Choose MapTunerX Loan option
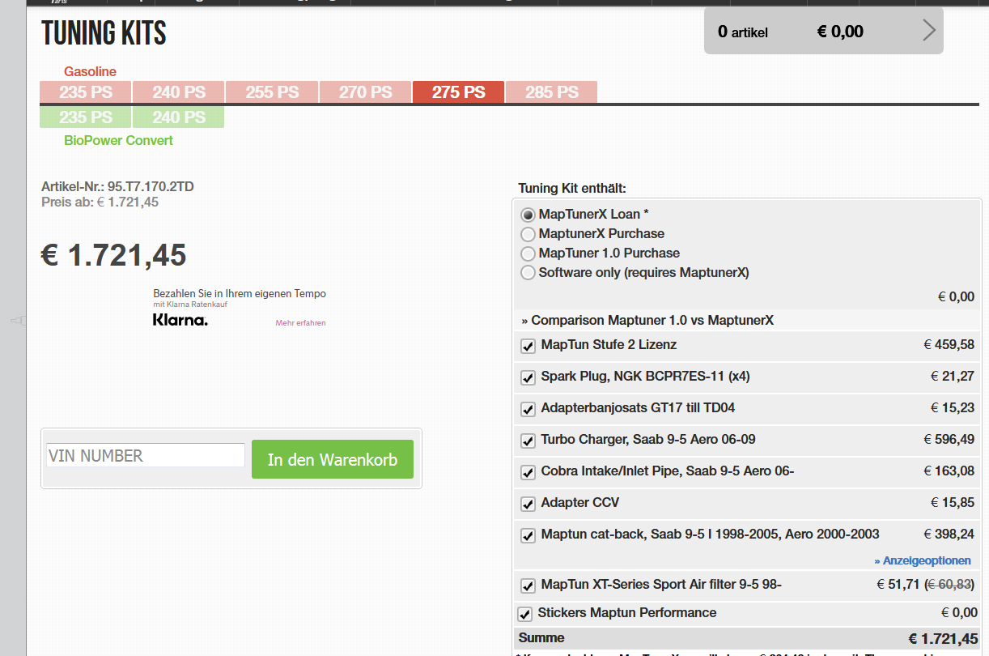989x656 pixels. [528, 215]
